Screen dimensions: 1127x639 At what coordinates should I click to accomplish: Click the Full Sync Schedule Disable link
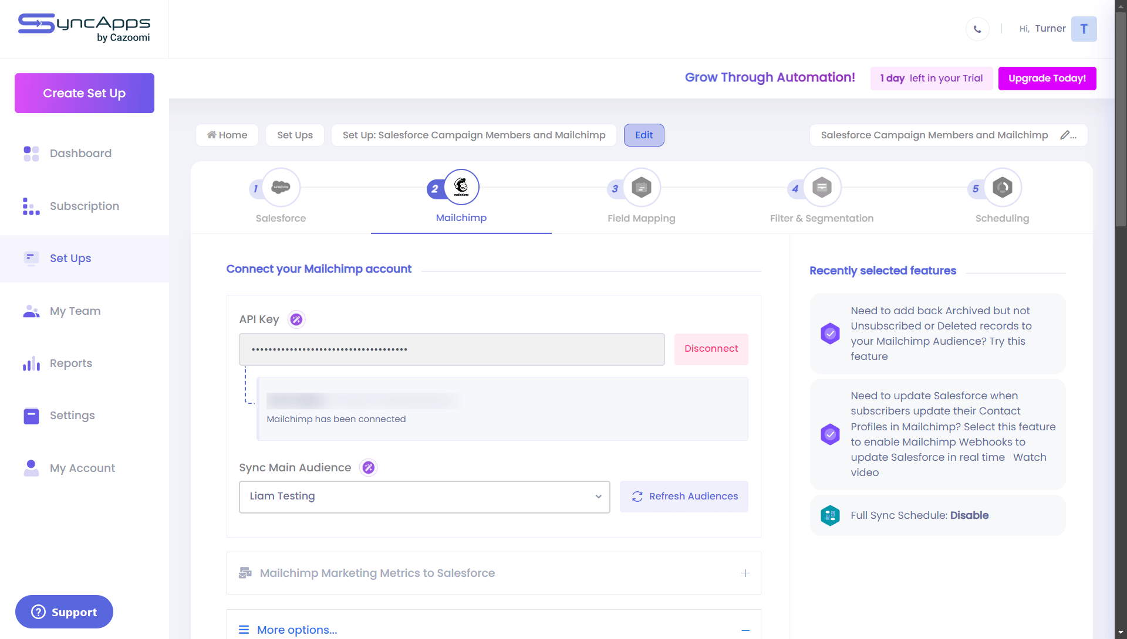pyautogui.click(x=970, y=516)
